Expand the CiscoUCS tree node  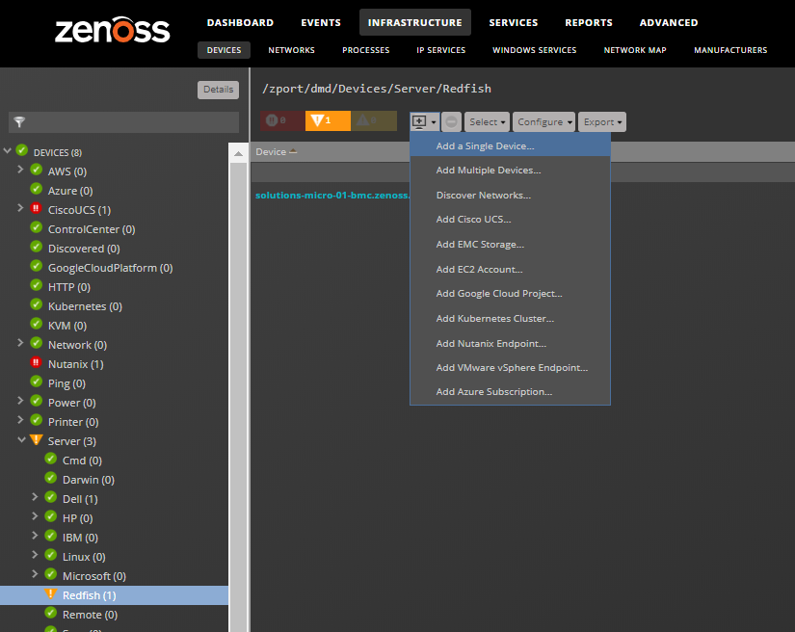[x=20, y=208]
